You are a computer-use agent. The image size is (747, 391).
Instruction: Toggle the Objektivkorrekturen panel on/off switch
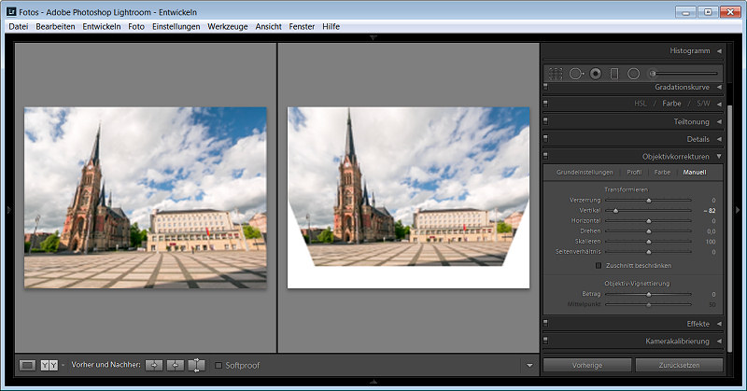(545, 156)
